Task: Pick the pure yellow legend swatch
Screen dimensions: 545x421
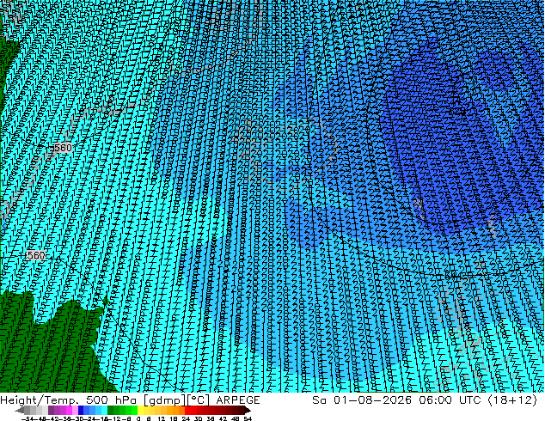Action: (140, 411)
